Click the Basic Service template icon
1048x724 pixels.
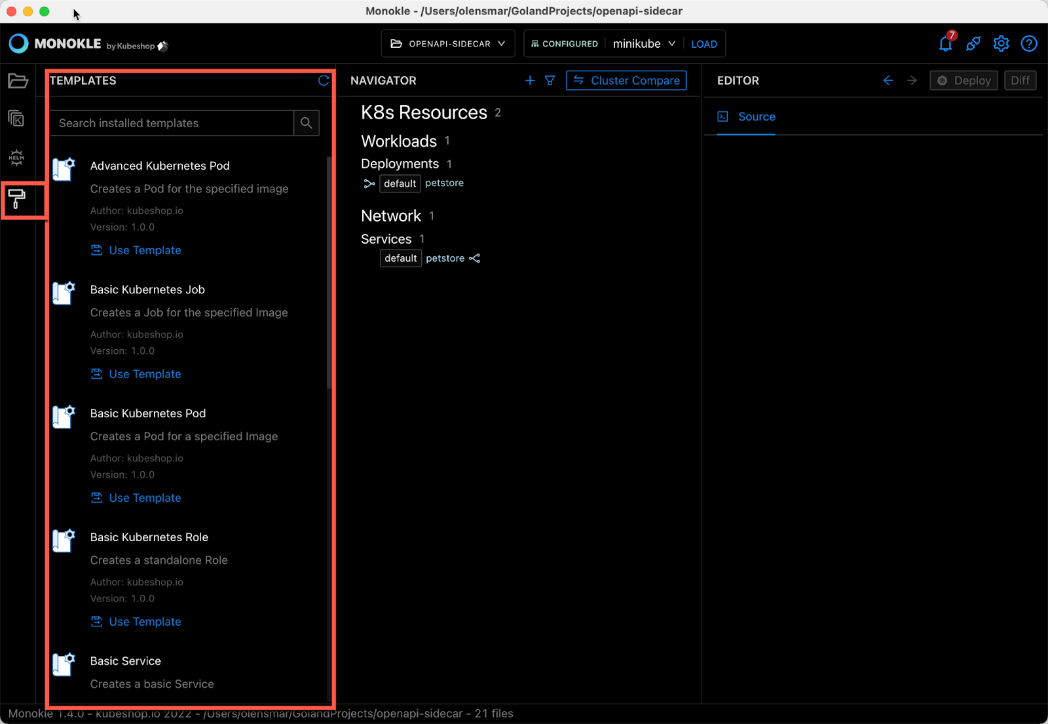tap(64, 665)
